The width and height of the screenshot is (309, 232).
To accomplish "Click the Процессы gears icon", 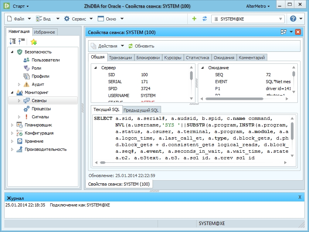I will coord(27,109).
